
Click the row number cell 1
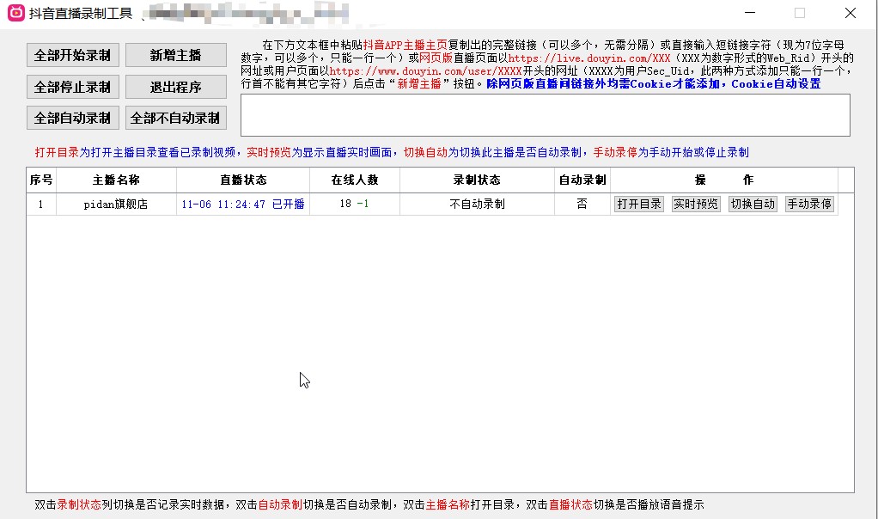[41, 204]
